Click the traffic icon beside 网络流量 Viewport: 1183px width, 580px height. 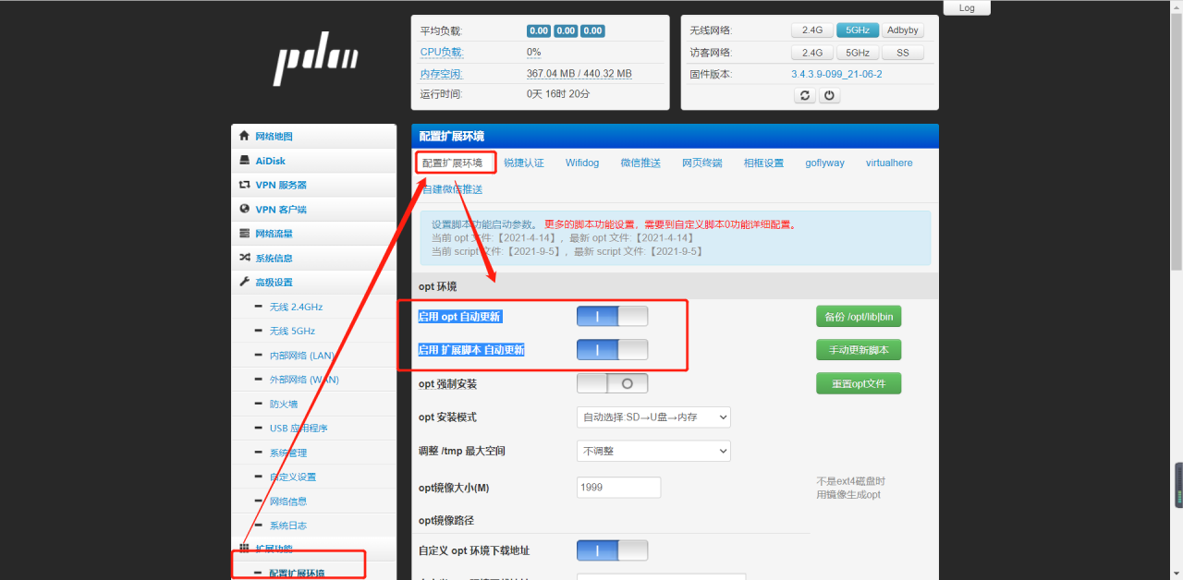245,234
